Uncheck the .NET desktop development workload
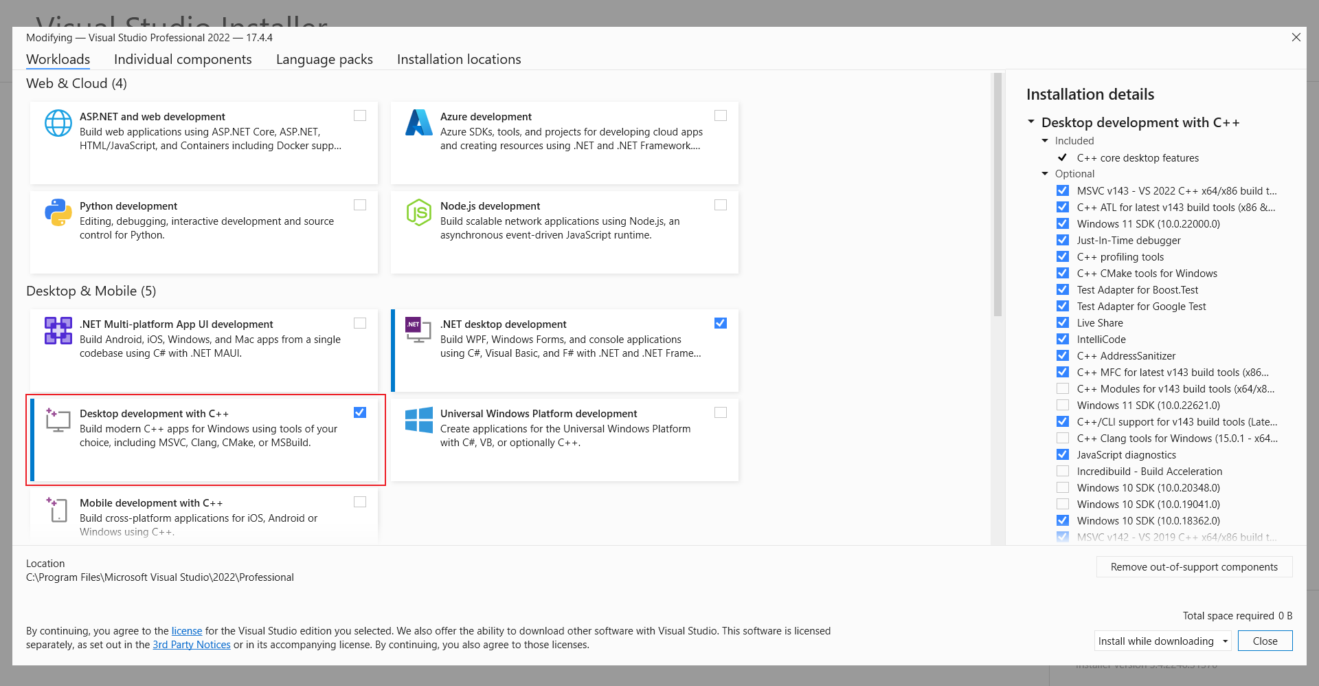1319x686 pixels. click(x=721, y=323)
